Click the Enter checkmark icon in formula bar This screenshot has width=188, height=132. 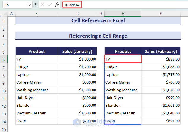pos(50,5)
